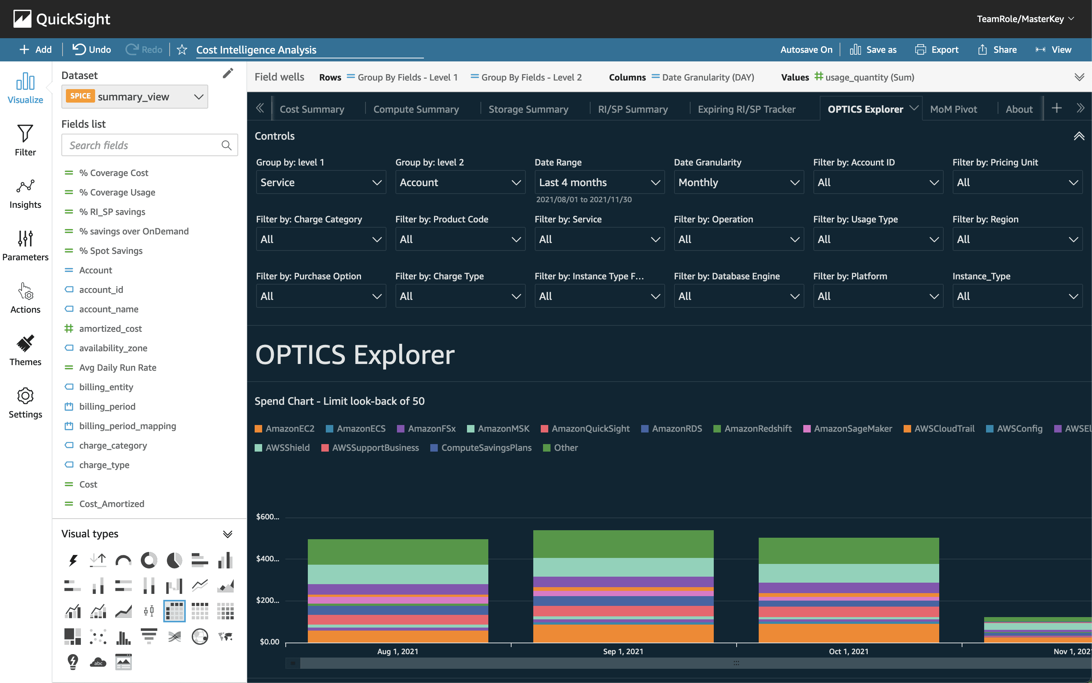Viewport: 1092px width, 683px height.
Task: Select the Insight lightbulb visual type
Action: (73, 662)
